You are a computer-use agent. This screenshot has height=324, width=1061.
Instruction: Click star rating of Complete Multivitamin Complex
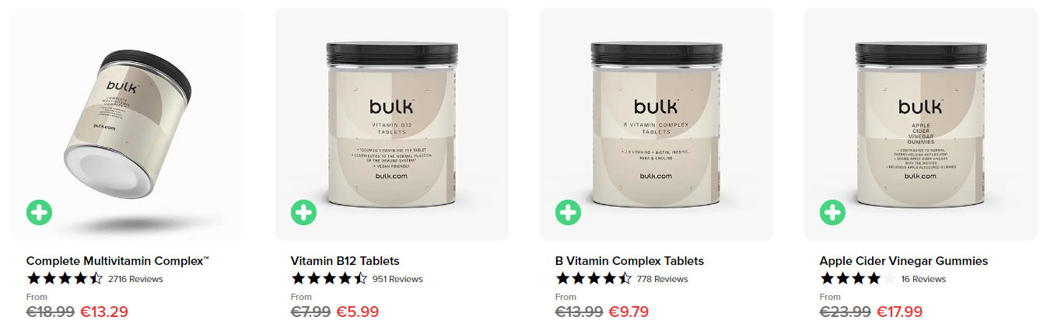click(x=65, y=278)
